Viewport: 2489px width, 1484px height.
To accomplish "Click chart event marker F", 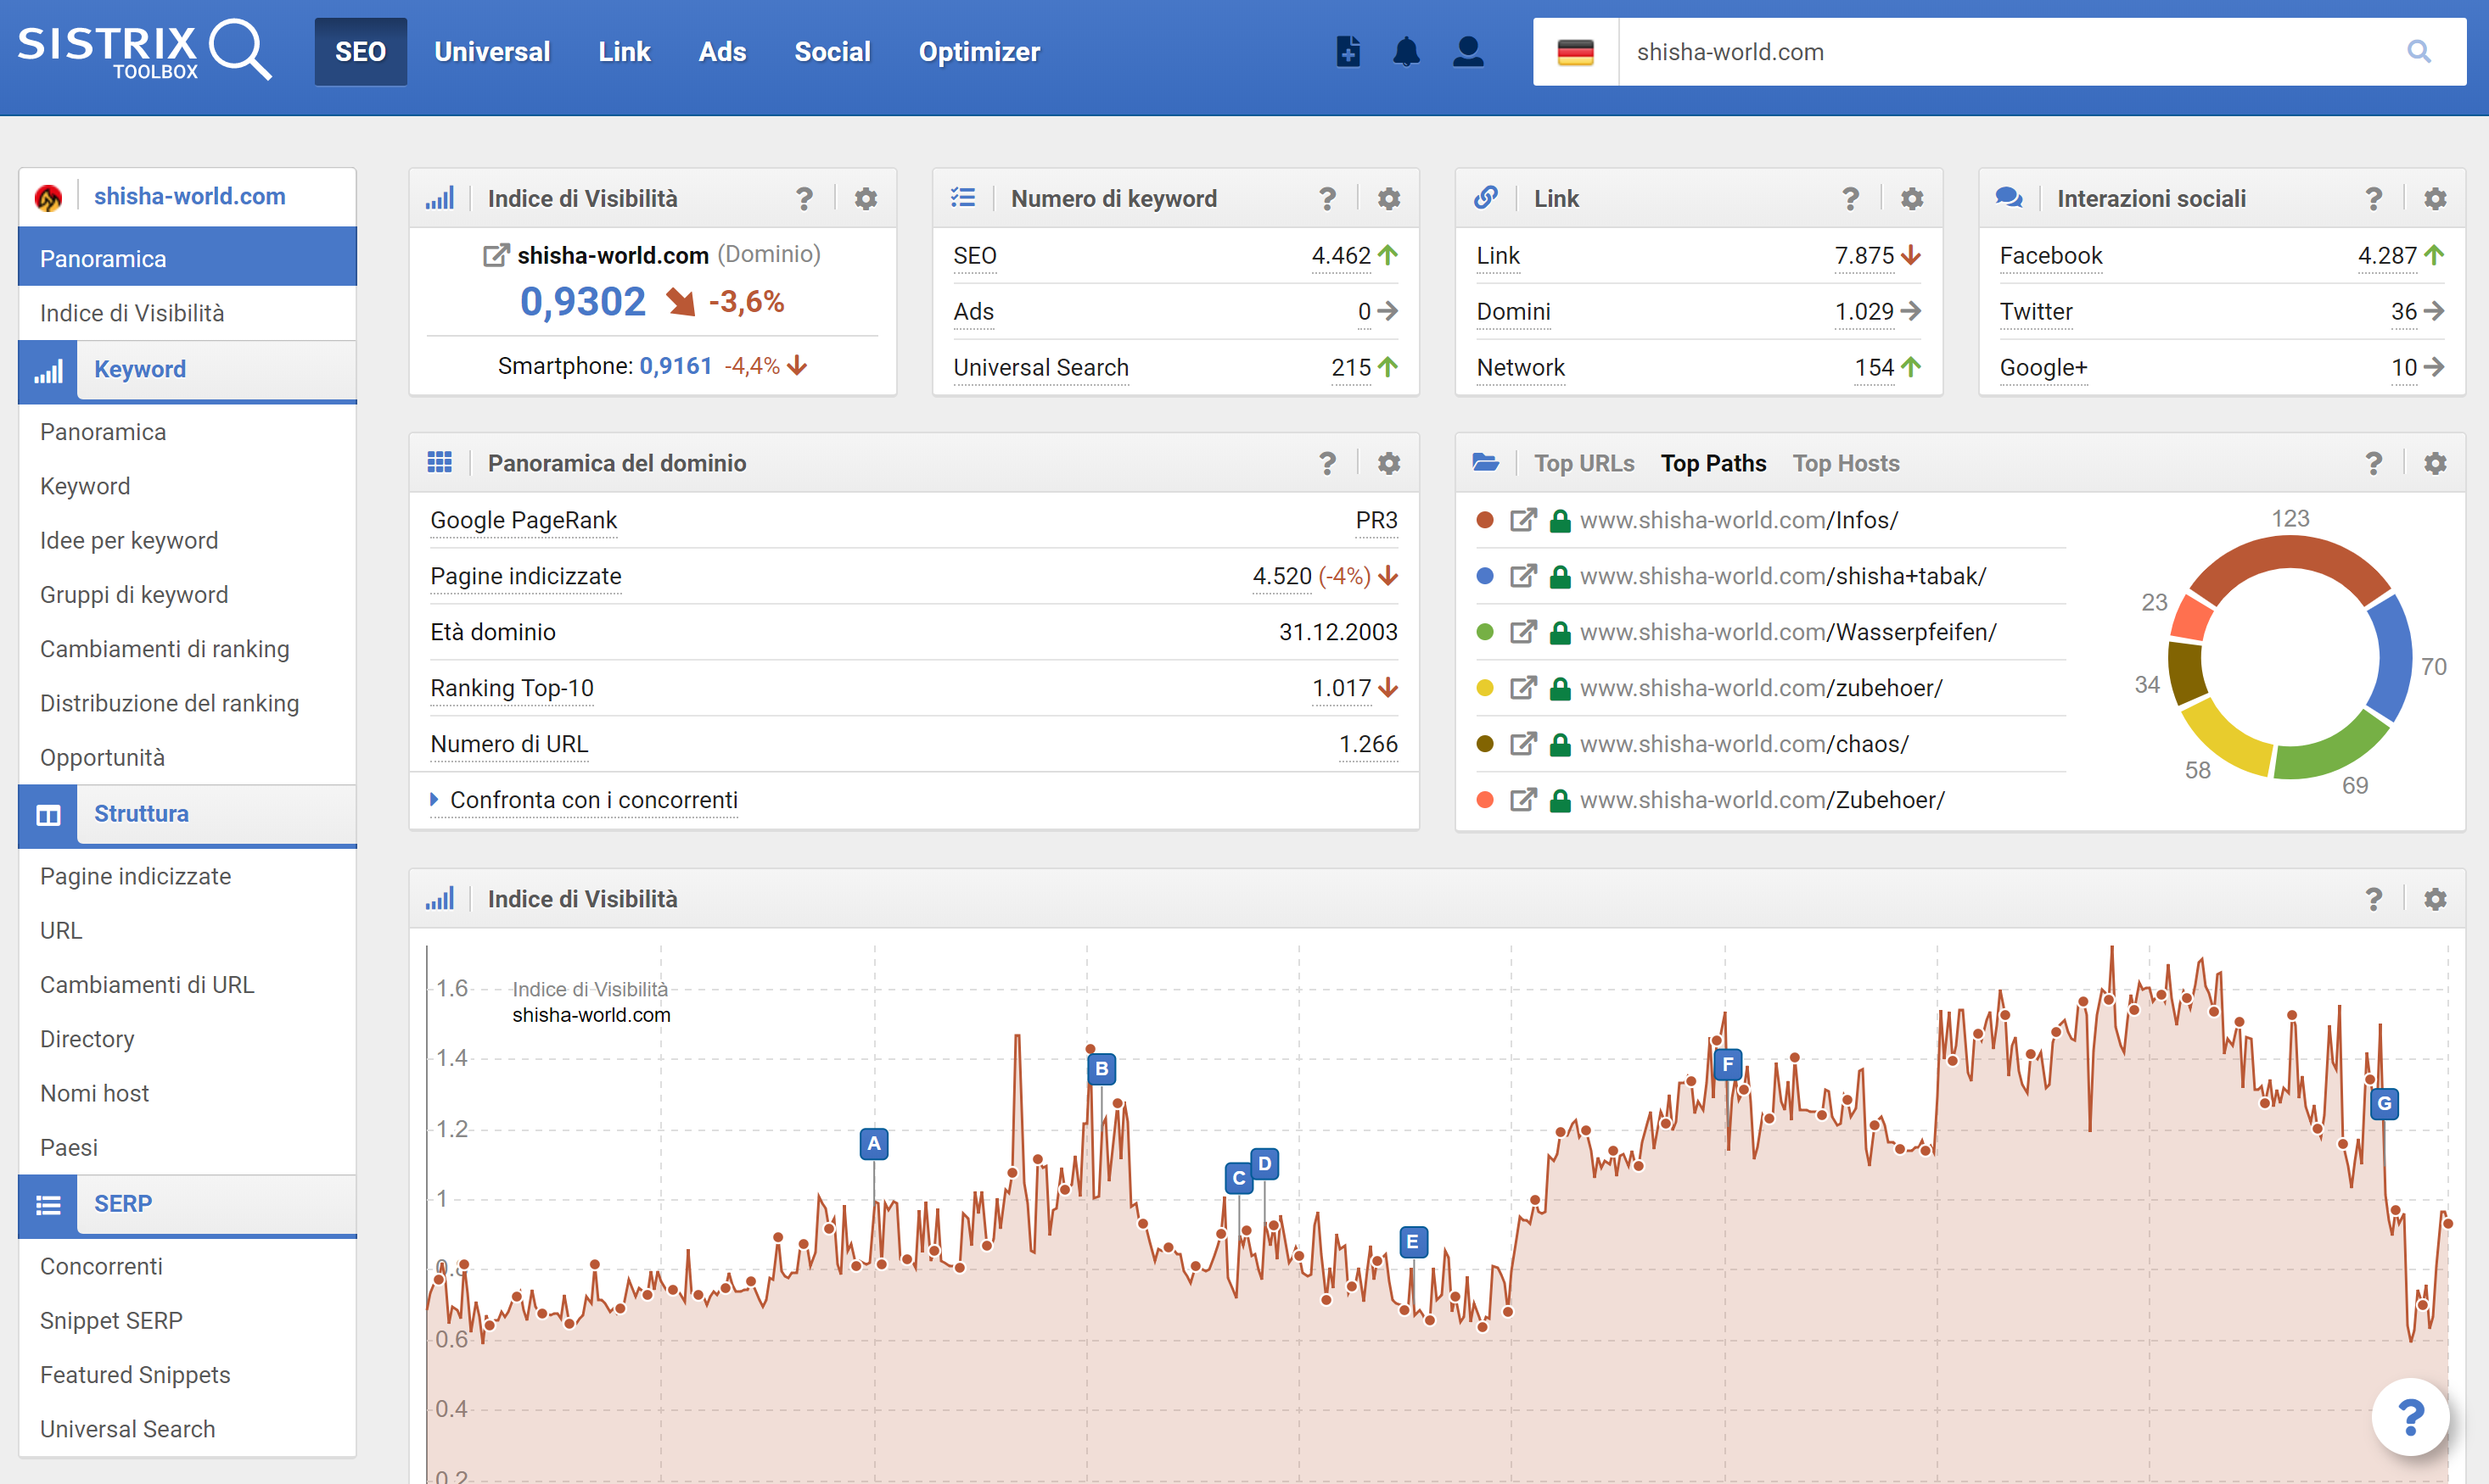I will click(x=1727, y=1064).
